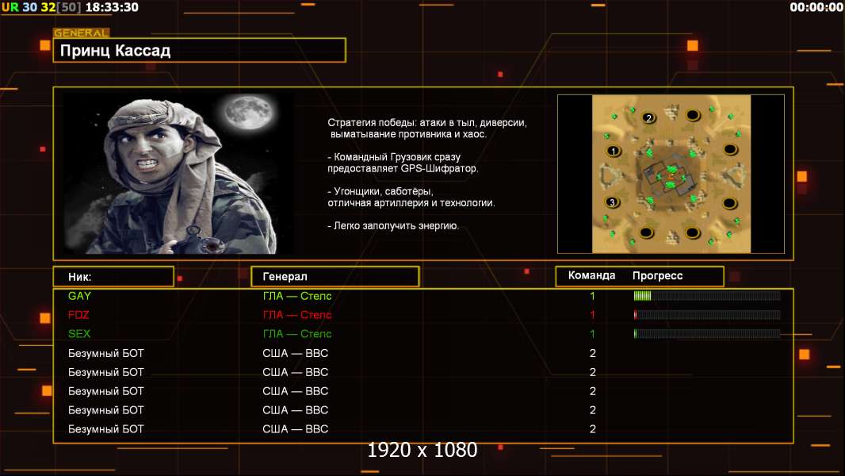Viewport: 845px width, 476px height.
Task: Select the Принц Кассад title box
Action: (199, 51)
